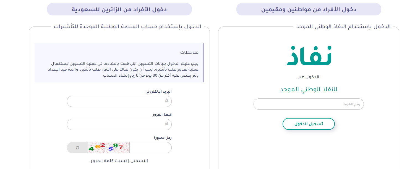
Task: Click the lock icon in the password field
Action: pyautogui.click(x=167, y=124)
